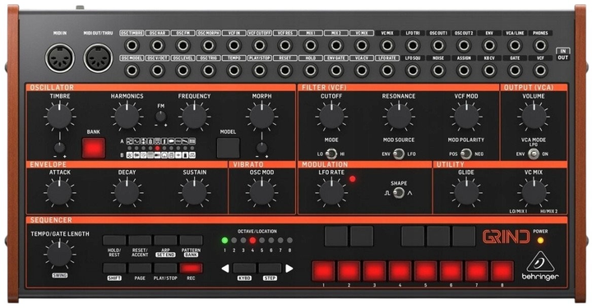Grab the large MORPH knob

pos(261,116)
